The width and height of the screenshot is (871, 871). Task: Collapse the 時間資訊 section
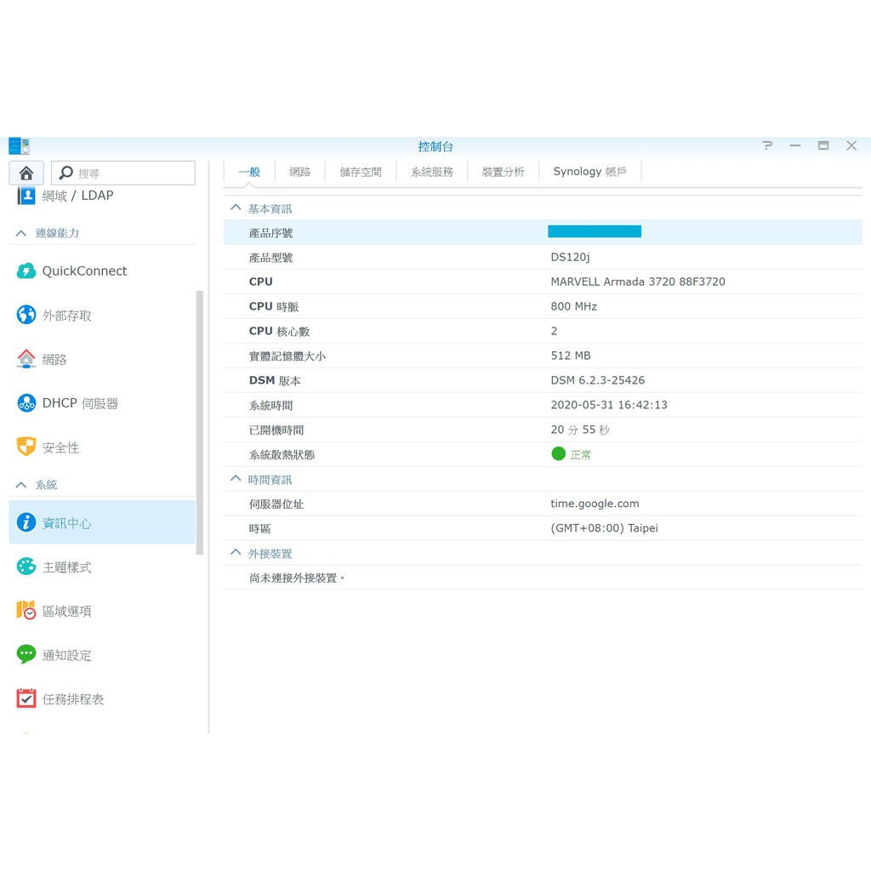tap(236, 480)
